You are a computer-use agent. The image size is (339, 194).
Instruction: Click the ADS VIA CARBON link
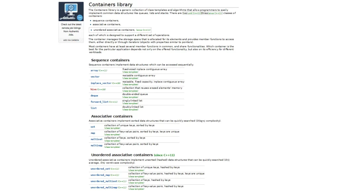[71, 40]
